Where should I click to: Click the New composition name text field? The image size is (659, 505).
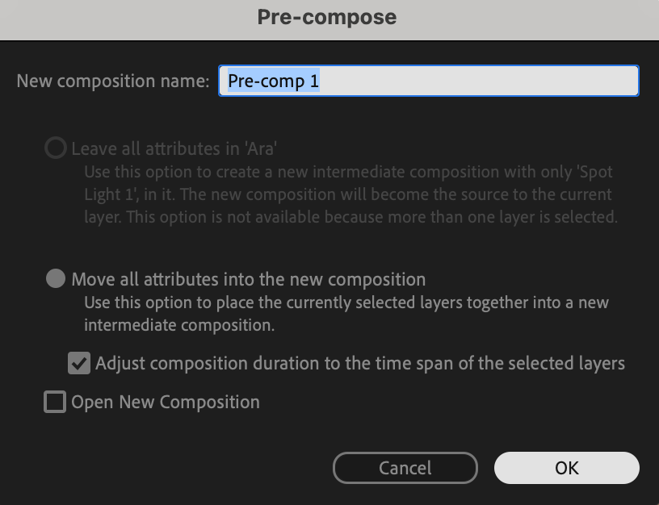[x=428, y=81]
